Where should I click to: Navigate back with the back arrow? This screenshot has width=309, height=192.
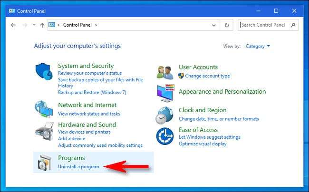coord(13,25)
